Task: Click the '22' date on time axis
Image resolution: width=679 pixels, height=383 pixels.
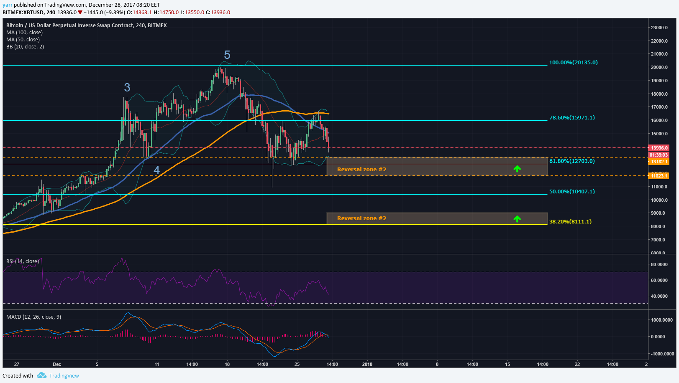Action: coord(577,364)
